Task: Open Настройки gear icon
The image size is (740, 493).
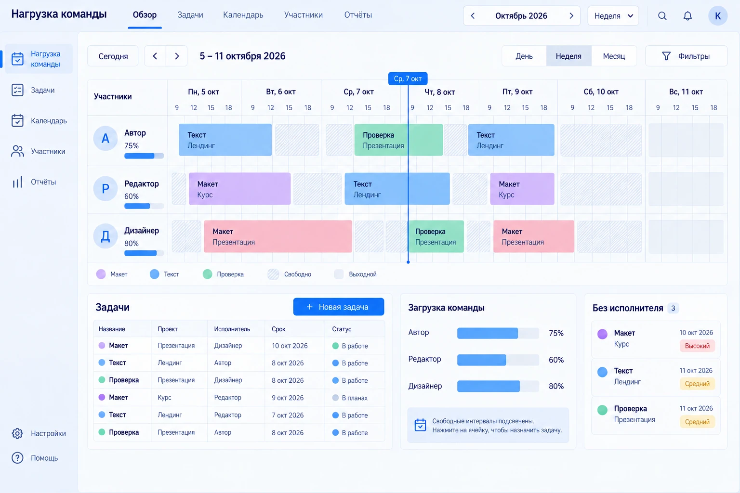Action: pyautogui.click(x=17, y=433)
